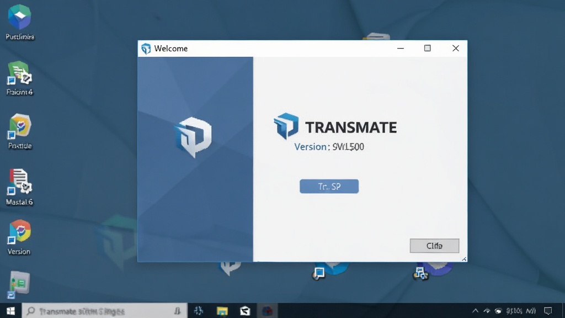Close the Welcome window
The image size is (565, 318).
[455, 49]
